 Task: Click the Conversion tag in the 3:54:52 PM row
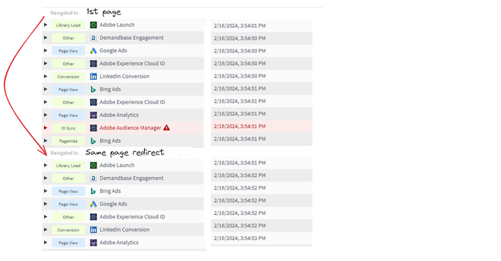pos(69,230)
